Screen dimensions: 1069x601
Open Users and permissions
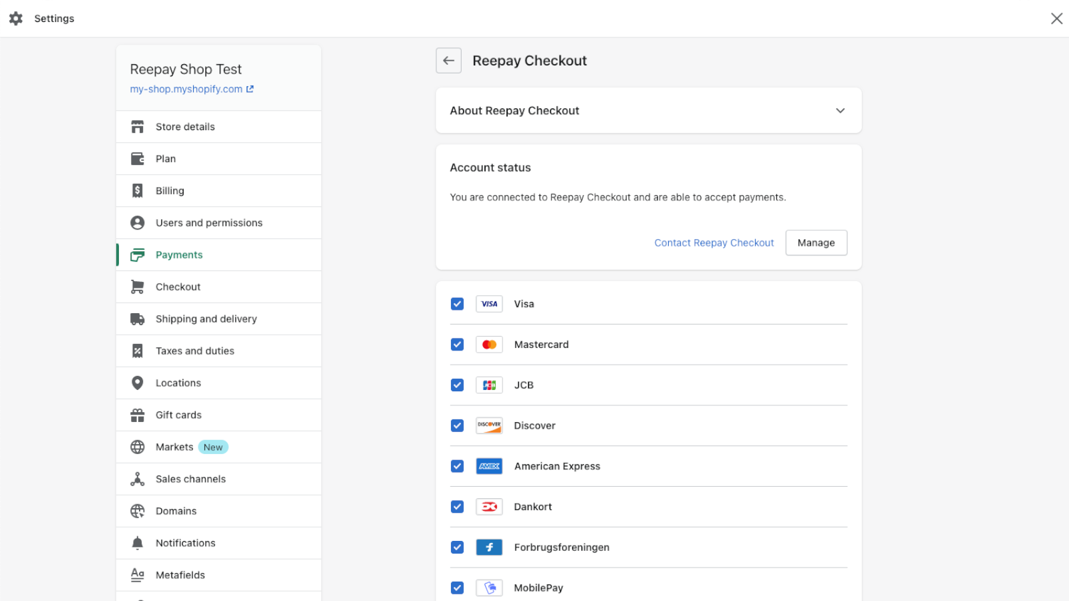click(x=218, y=223)
